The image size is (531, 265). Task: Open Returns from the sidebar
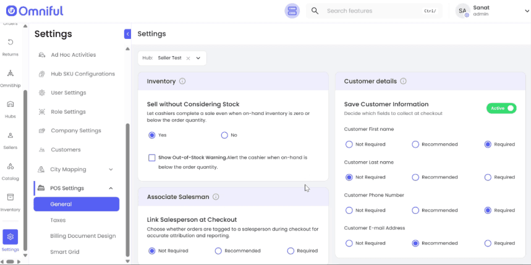click(11, 45)
